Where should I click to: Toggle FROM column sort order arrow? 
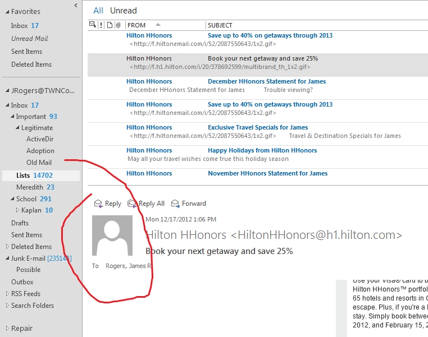tap(158, 25)
